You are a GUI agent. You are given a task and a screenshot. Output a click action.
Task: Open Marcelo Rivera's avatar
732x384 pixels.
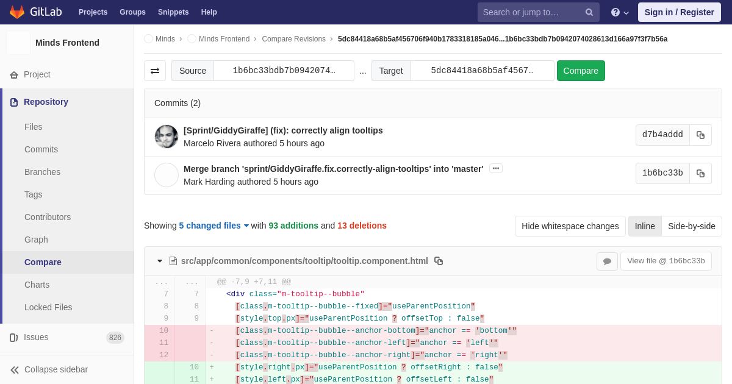pos(167,137)
